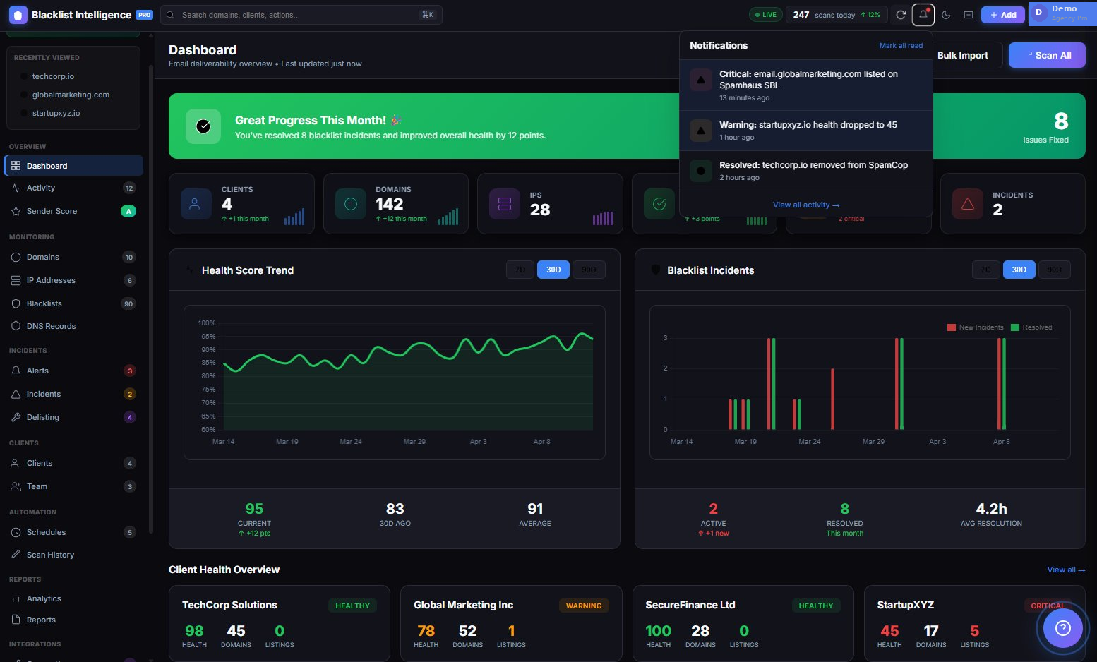Click the refresh icon in top bar
This screenshot has height=662, width=1097.
(x=901, y=15)
